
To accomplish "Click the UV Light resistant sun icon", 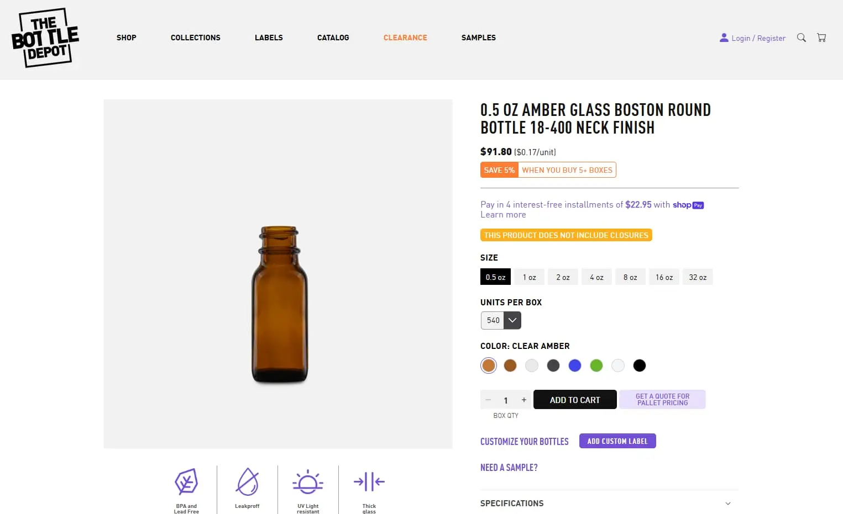I will click(308, 481).
